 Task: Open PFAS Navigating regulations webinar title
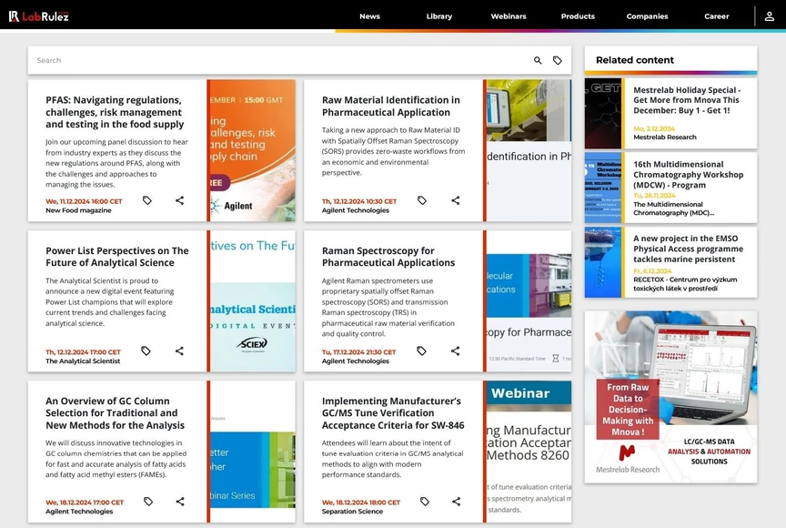[115, 112]
